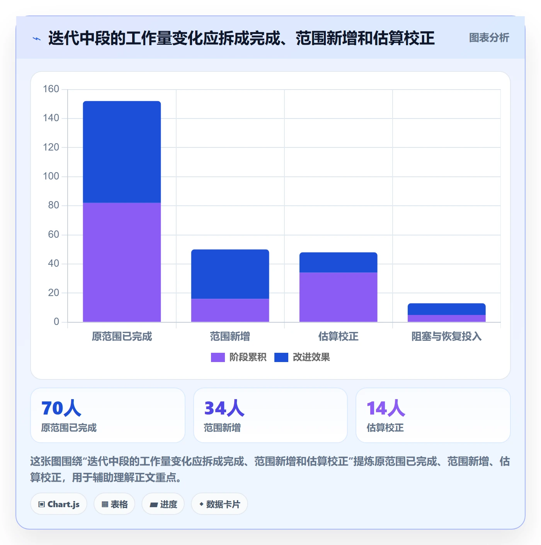Click the 估算校正 x-axis label
The height and width of the screenshot is (545, 541).
coord(338,337)
